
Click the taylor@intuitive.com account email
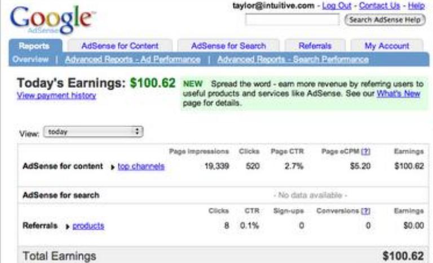tap(273, 6)
